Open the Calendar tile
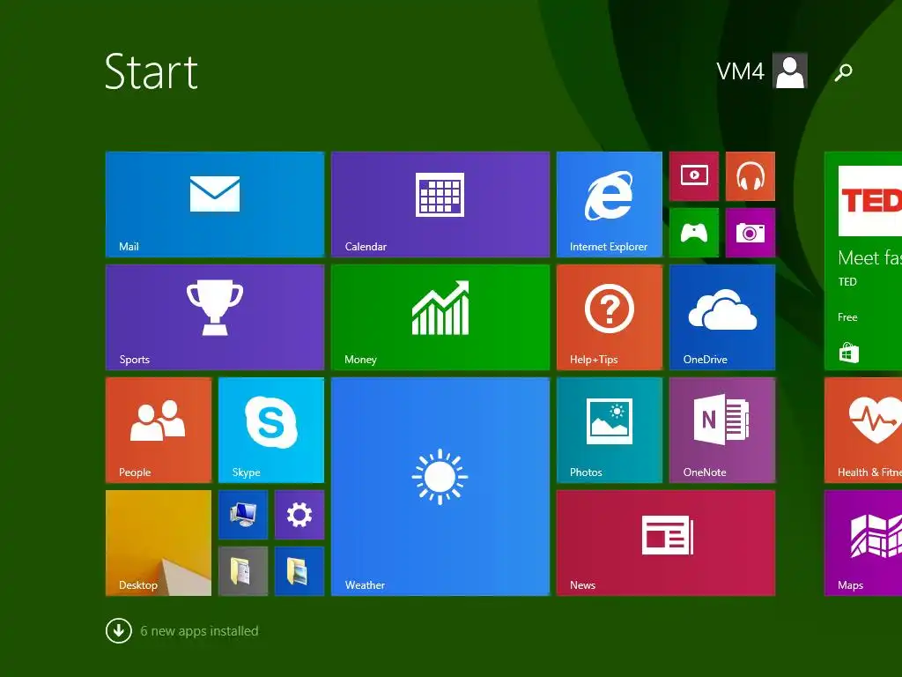This screenshot has height=677, width=902. (x=440, y=205)
